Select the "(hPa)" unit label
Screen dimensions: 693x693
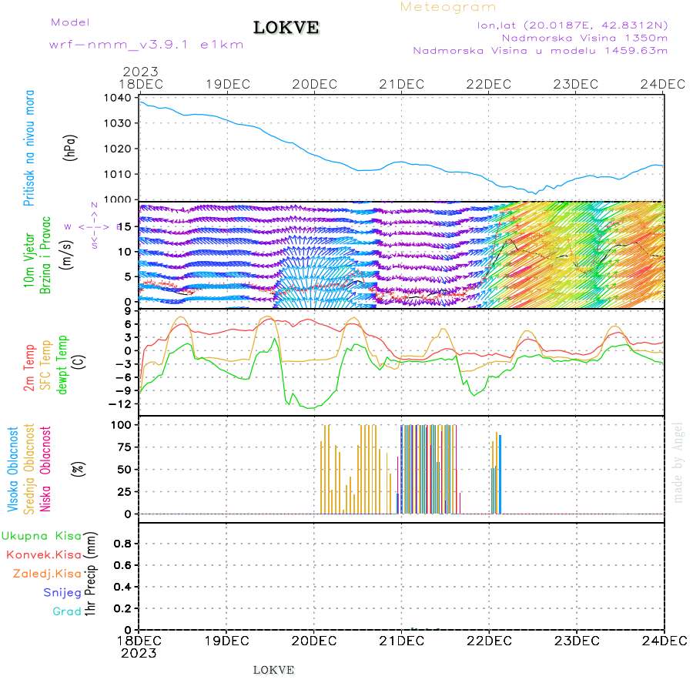coord(70,148)
